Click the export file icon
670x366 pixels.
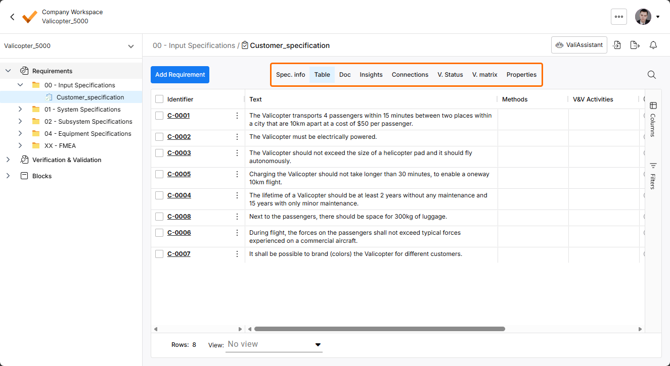(635, 45)
